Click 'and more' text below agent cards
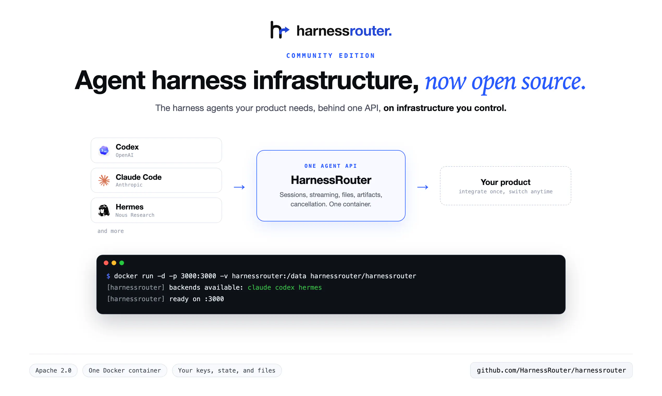662x396 pixels. 111,231
